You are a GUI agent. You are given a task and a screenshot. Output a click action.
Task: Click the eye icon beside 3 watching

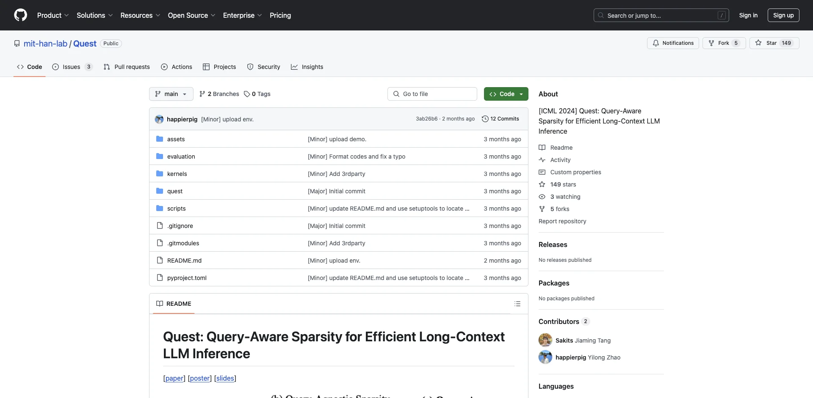tap(542, 197)
